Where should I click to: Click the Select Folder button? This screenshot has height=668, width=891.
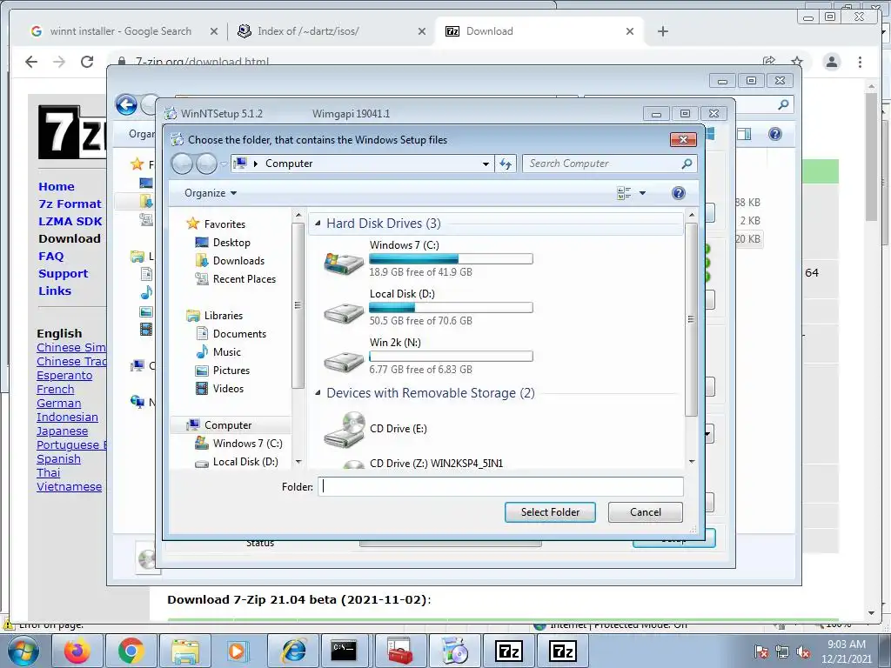pyautogui.click(x=550, y=512)
